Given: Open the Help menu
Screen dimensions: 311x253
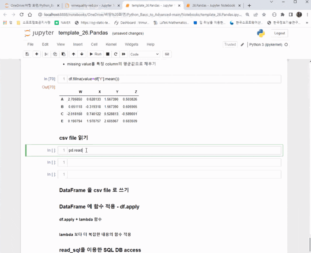Looking at the screenshot, I should pos(150,44).
